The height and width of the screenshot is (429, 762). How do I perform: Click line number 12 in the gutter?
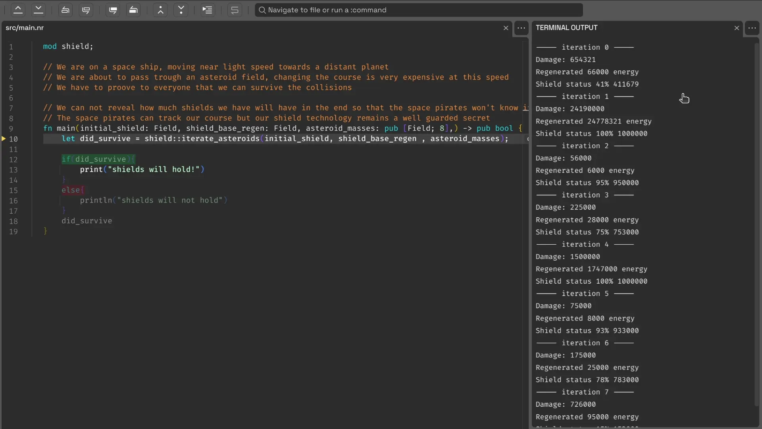point(13,160)
